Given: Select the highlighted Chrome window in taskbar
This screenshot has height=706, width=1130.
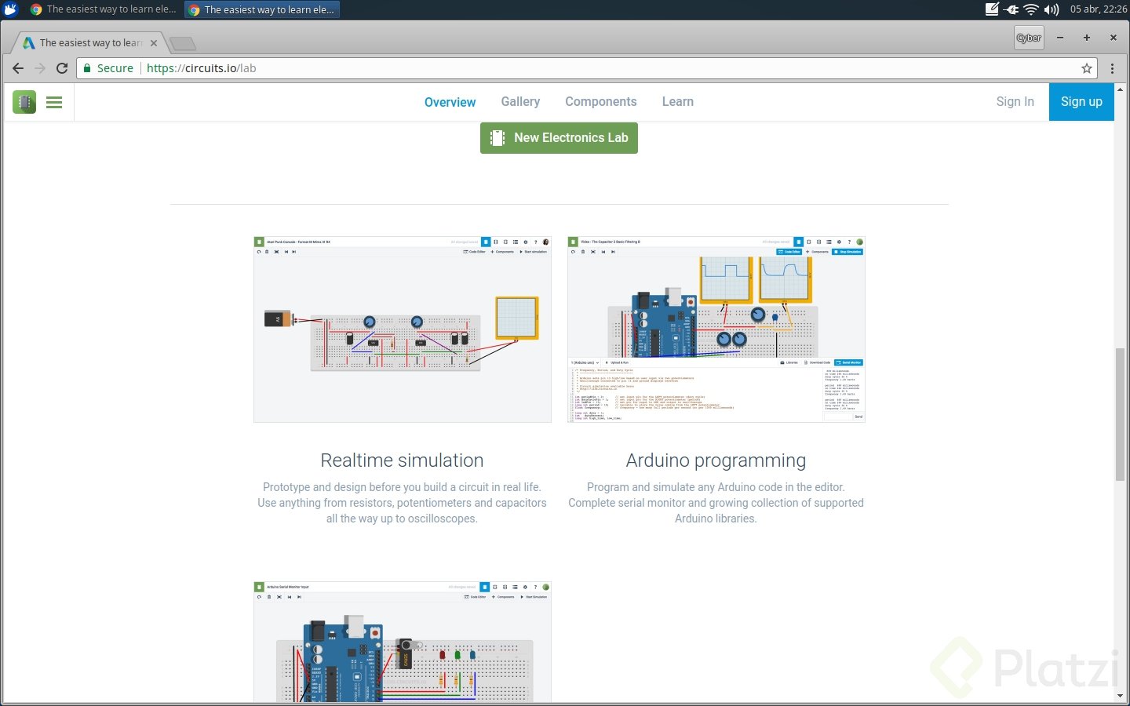Looking at the screenshot, I should coord(262,9).
